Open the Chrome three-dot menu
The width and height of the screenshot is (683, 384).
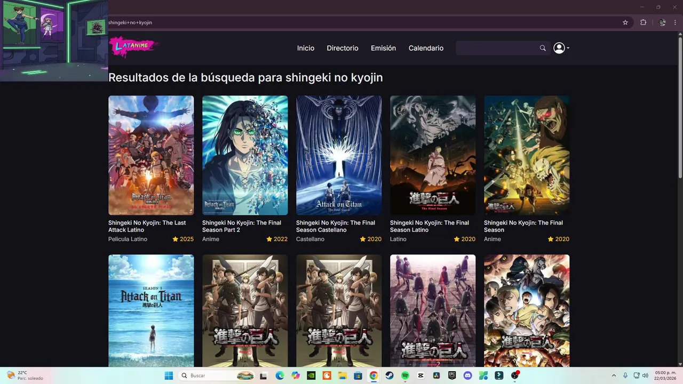(675, 22)
